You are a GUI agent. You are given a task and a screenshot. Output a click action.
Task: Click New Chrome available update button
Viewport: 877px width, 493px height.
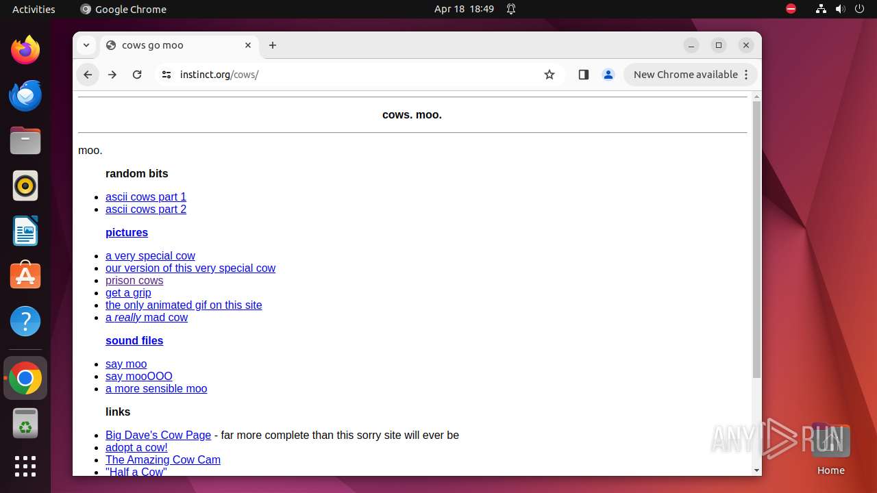pyautogui.click(x=685, y=75)
